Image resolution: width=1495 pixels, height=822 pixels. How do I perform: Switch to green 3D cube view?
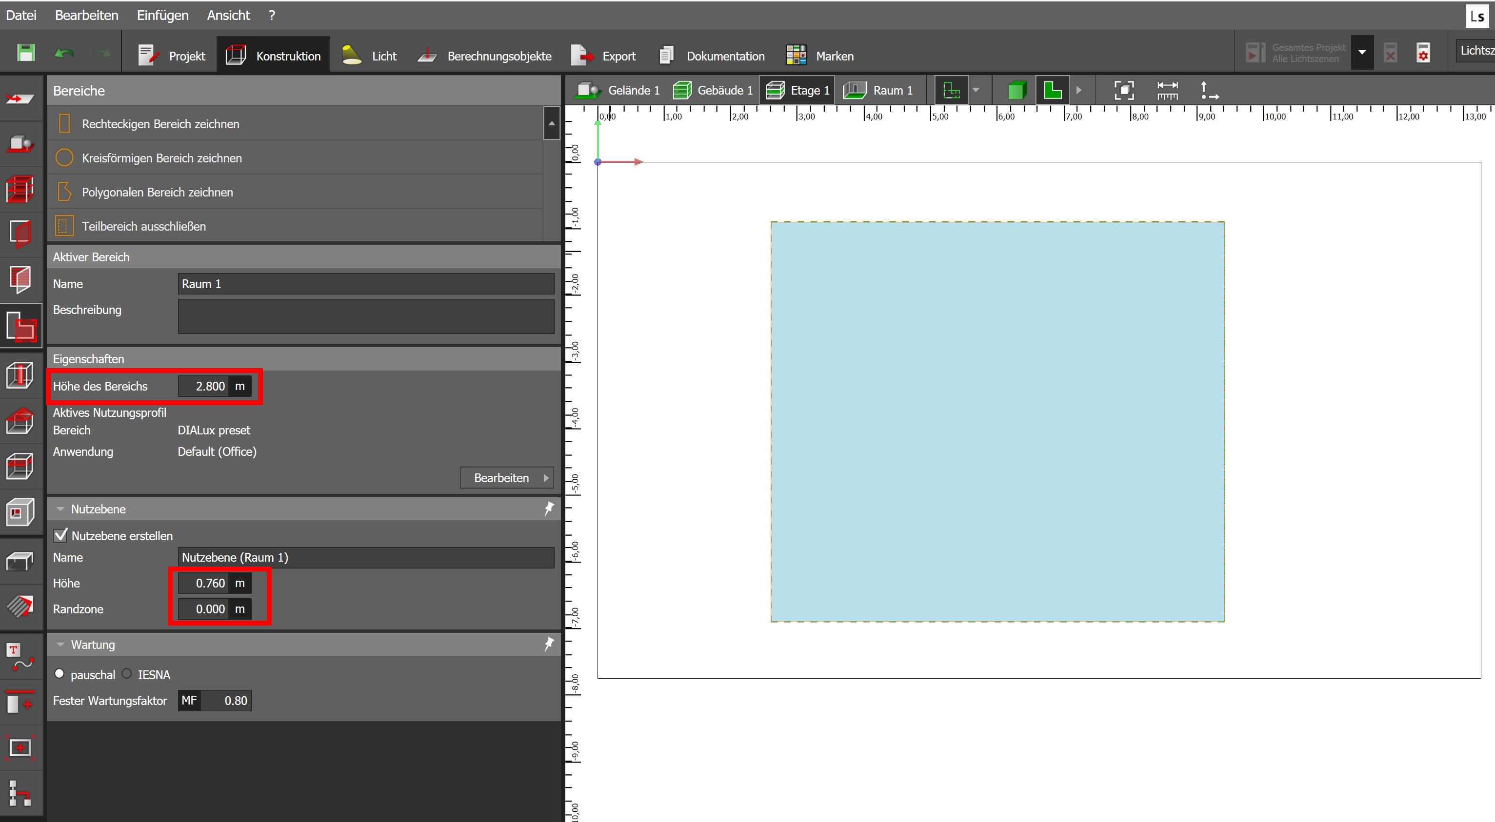(x=1016, y=90)
